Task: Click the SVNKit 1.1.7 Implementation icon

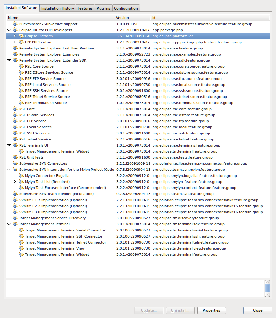Action: point(15,200)
